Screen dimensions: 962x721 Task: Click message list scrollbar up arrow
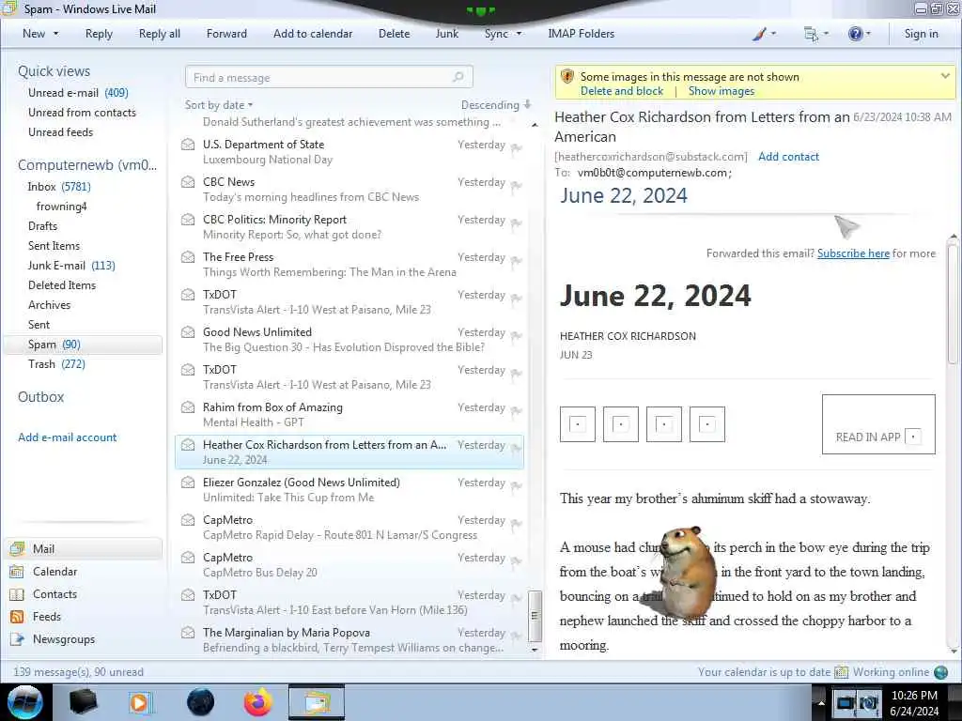[x=535, y=125]
